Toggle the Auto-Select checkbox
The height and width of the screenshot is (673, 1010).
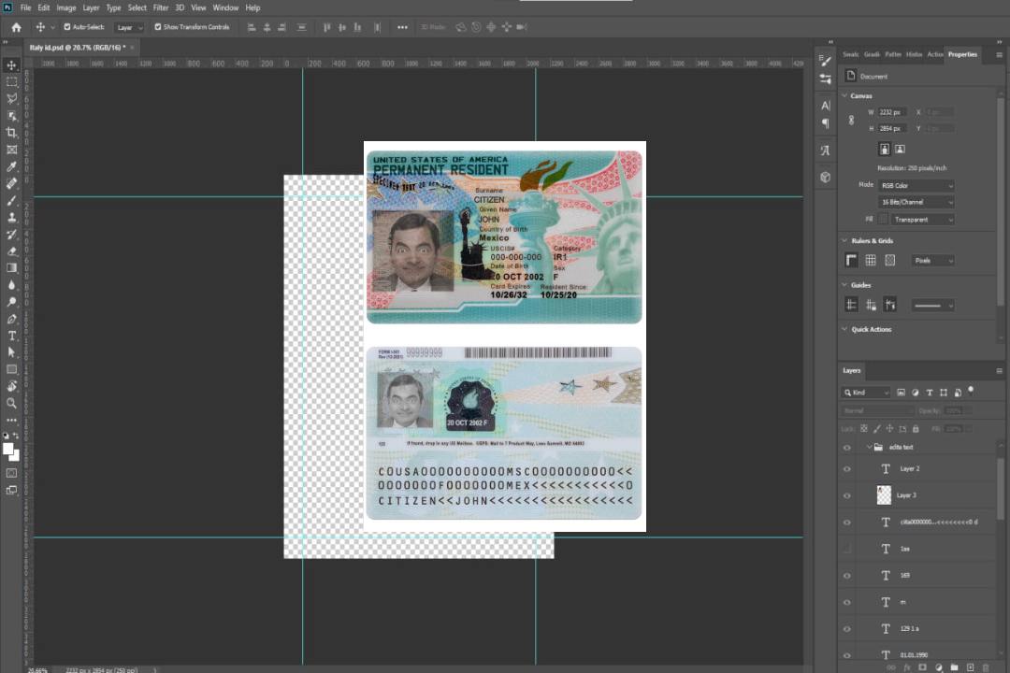click(x=67, y=27)
